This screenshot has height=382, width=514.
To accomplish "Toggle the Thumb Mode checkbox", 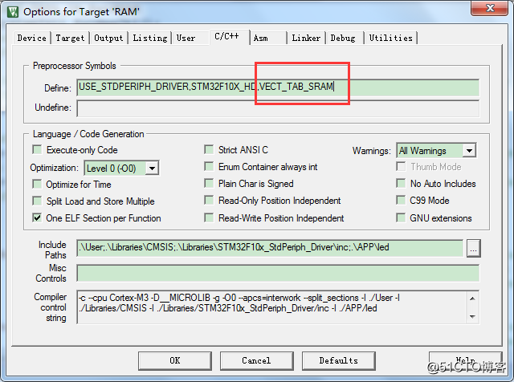I will tap(401, 167).
